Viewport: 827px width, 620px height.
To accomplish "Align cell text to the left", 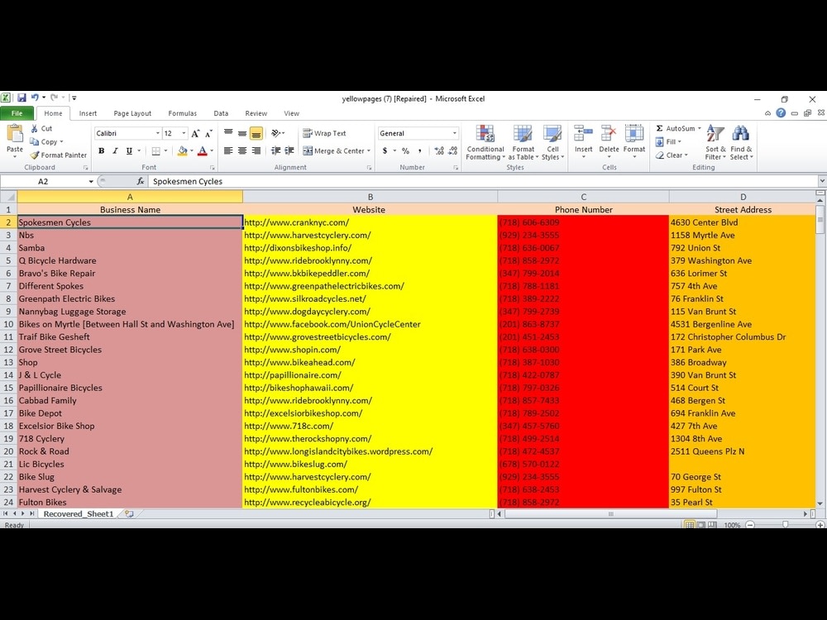I will [228, 150].
